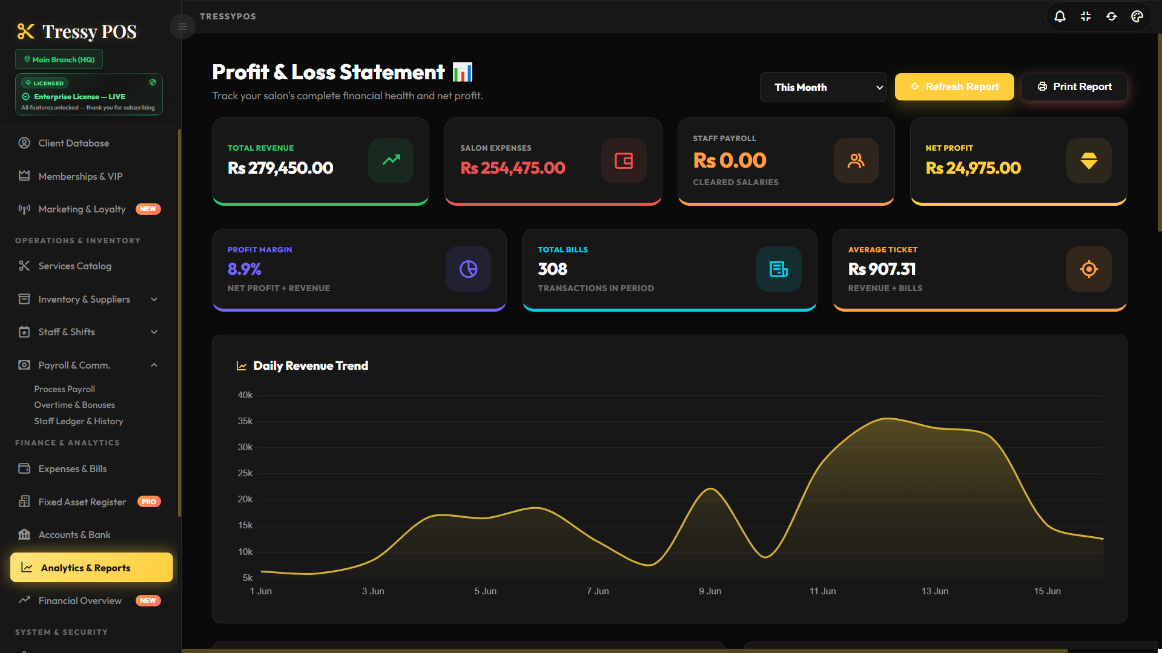The height and width of the screenshot is (653, 1162).
Task: Click the Financial Overview trend icon
Action: [x=24, y=600]
